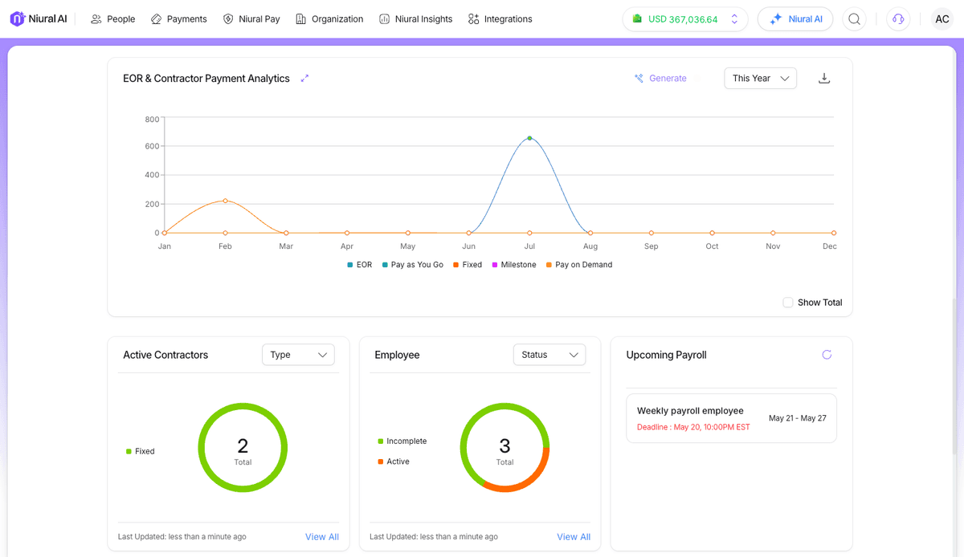Viewport: 964px width, 557px height.
Task: Click the Generate sparkle button
Action: [x=660, y=79]
